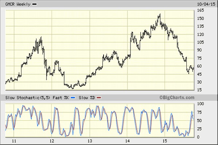This screenshot has width=218, height=145.
Task: Click the 100 stochastic axis label
Action: pos(201,104)
